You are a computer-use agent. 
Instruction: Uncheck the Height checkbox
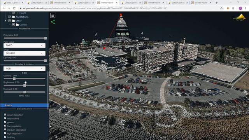pyautogui.click(x=13, y=13)
